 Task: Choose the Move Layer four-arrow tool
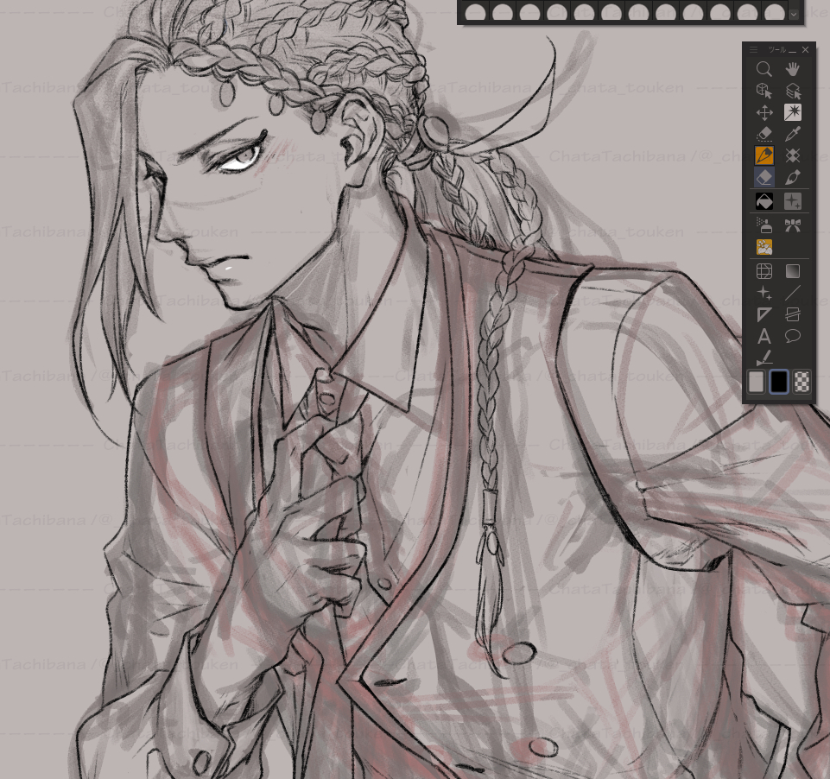click(764, 112)
